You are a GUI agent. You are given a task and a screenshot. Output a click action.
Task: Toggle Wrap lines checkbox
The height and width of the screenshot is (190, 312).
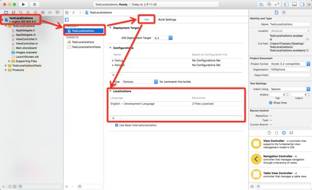tap(271, 103)
